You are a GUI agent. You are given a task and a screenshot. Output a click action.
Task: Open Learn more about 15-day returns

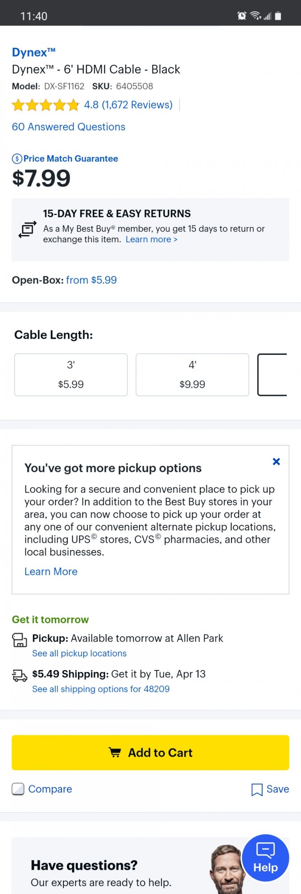(152, 240)
